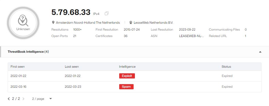The height and width of the screenshot is (106, 269).
Task: Click the location pin icon beside Amsterdam
Action: (53, 22)
